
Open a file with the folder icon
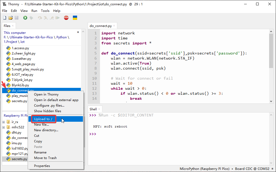[x=11, y=18]
